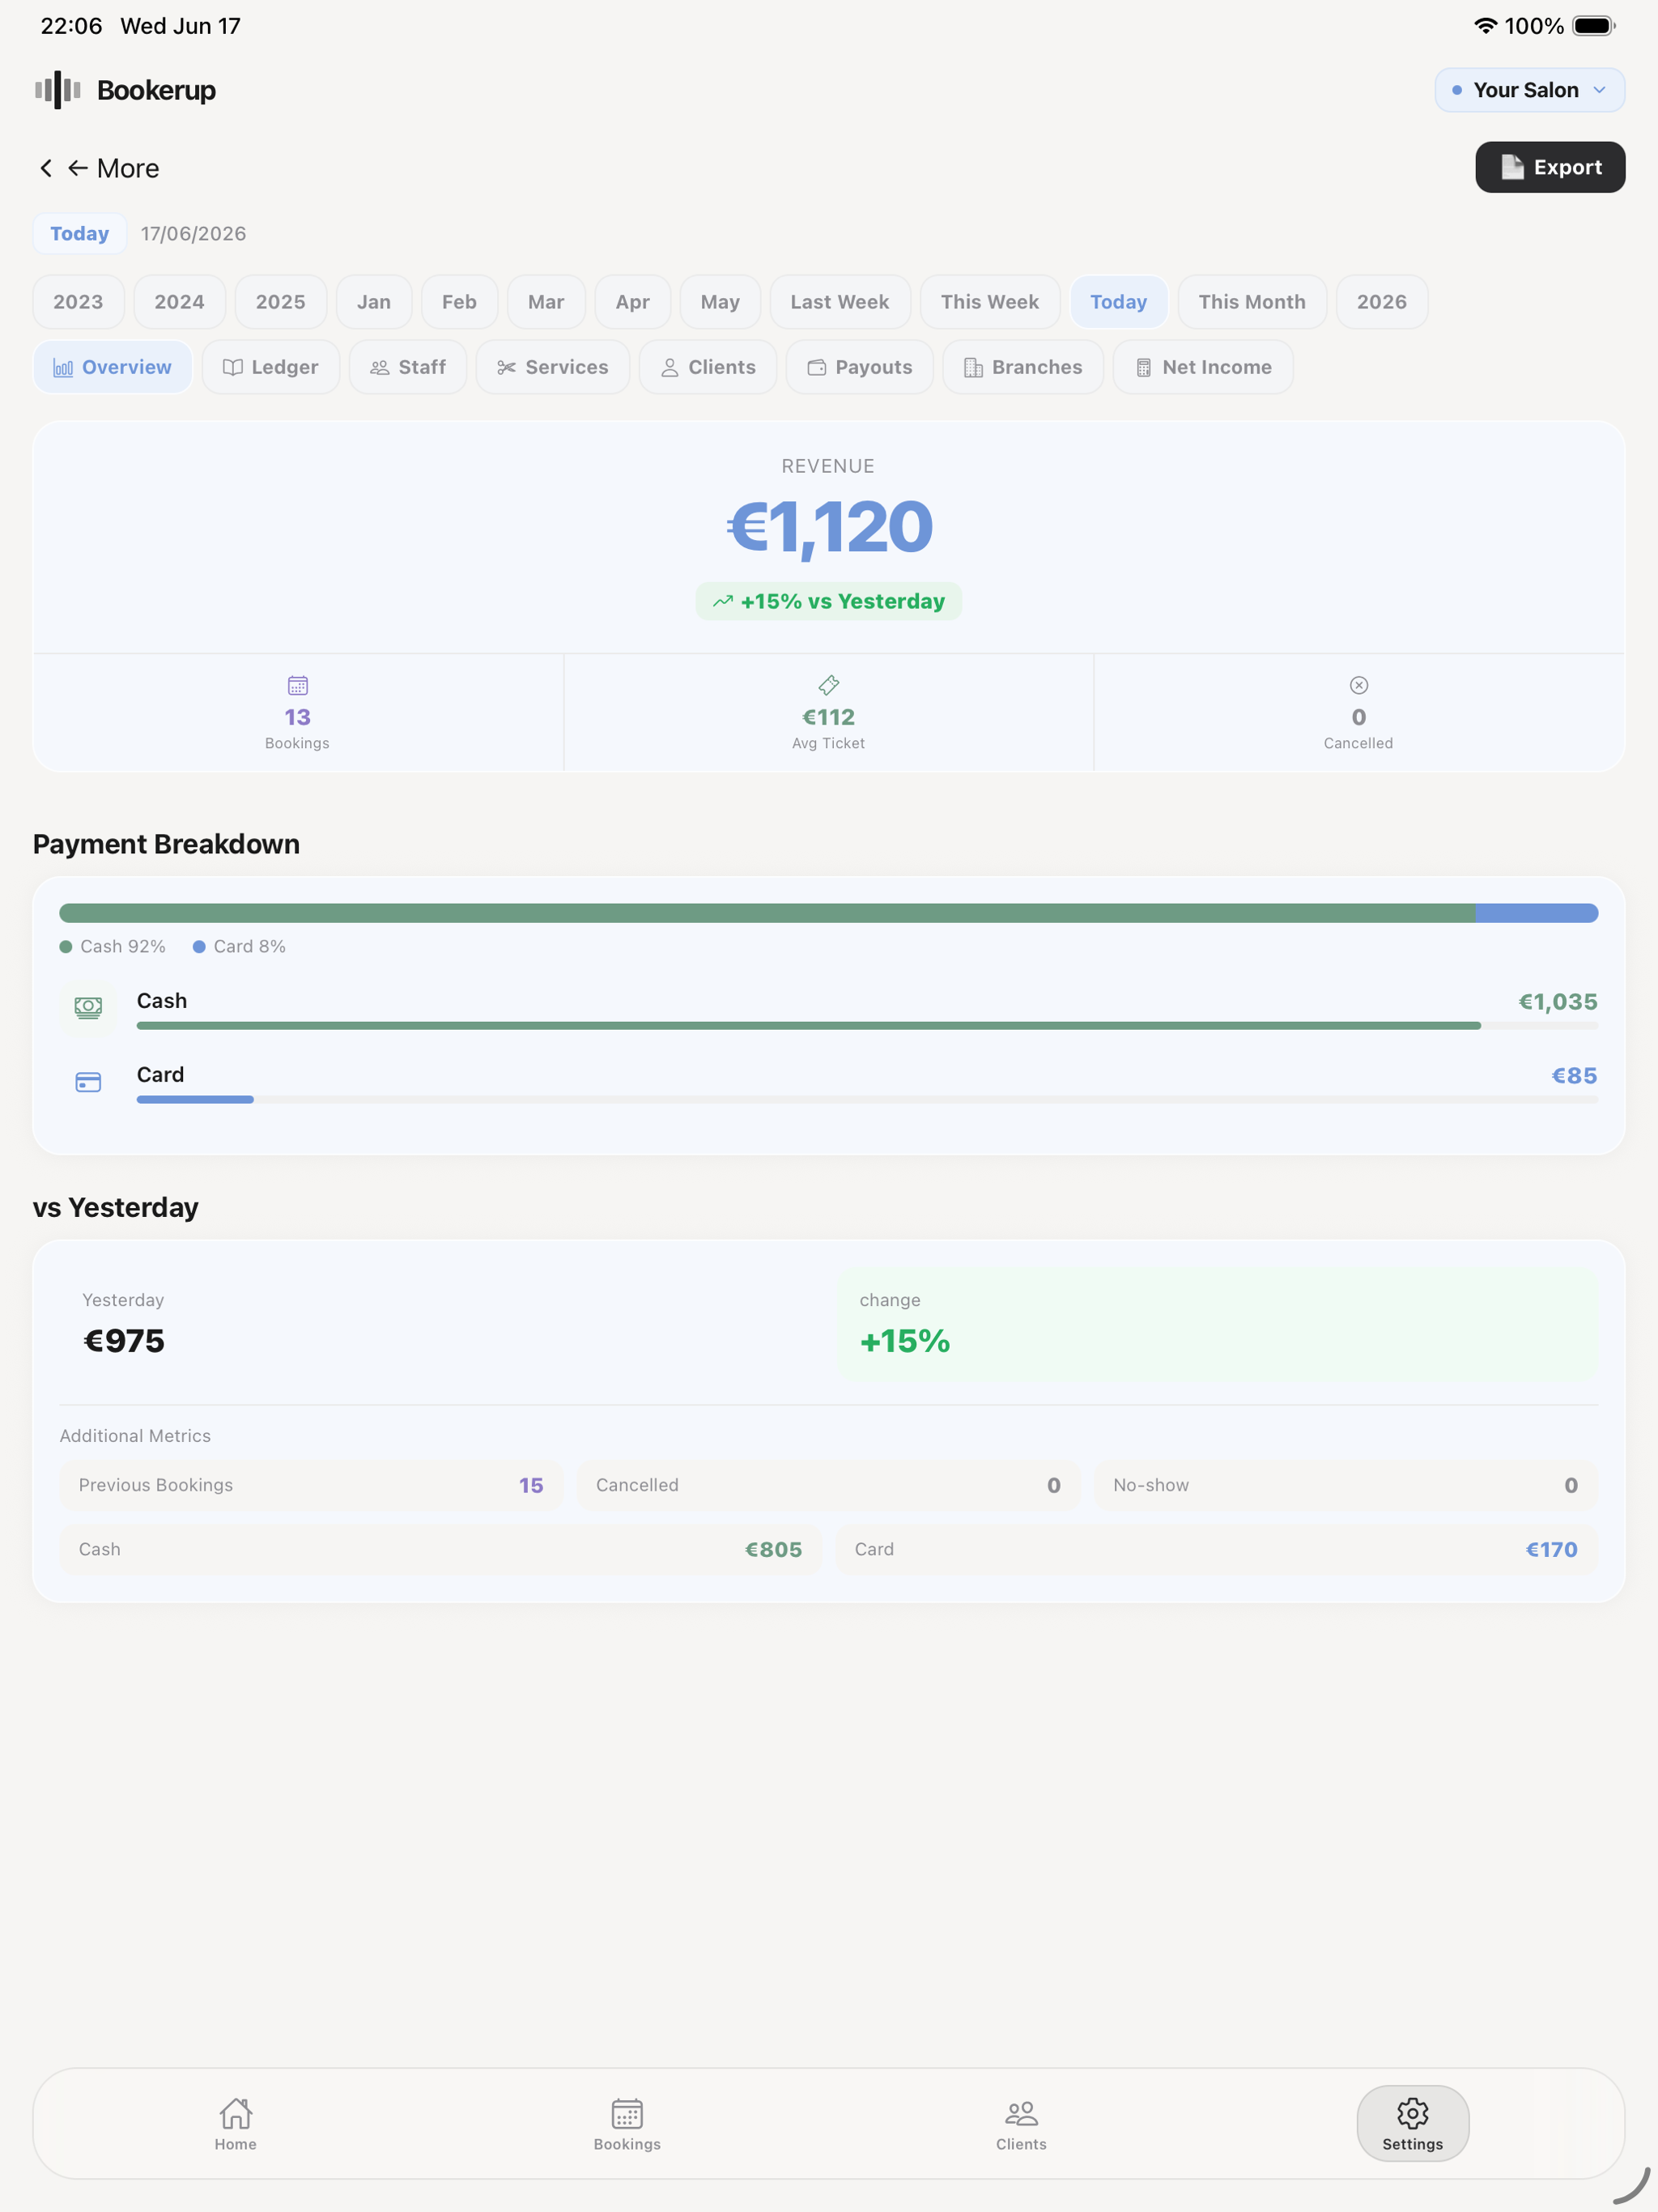Viewport: 1658px width, 2212px height.
Task: Tap the Overview bar chart icon
Action: click(63, 368)
